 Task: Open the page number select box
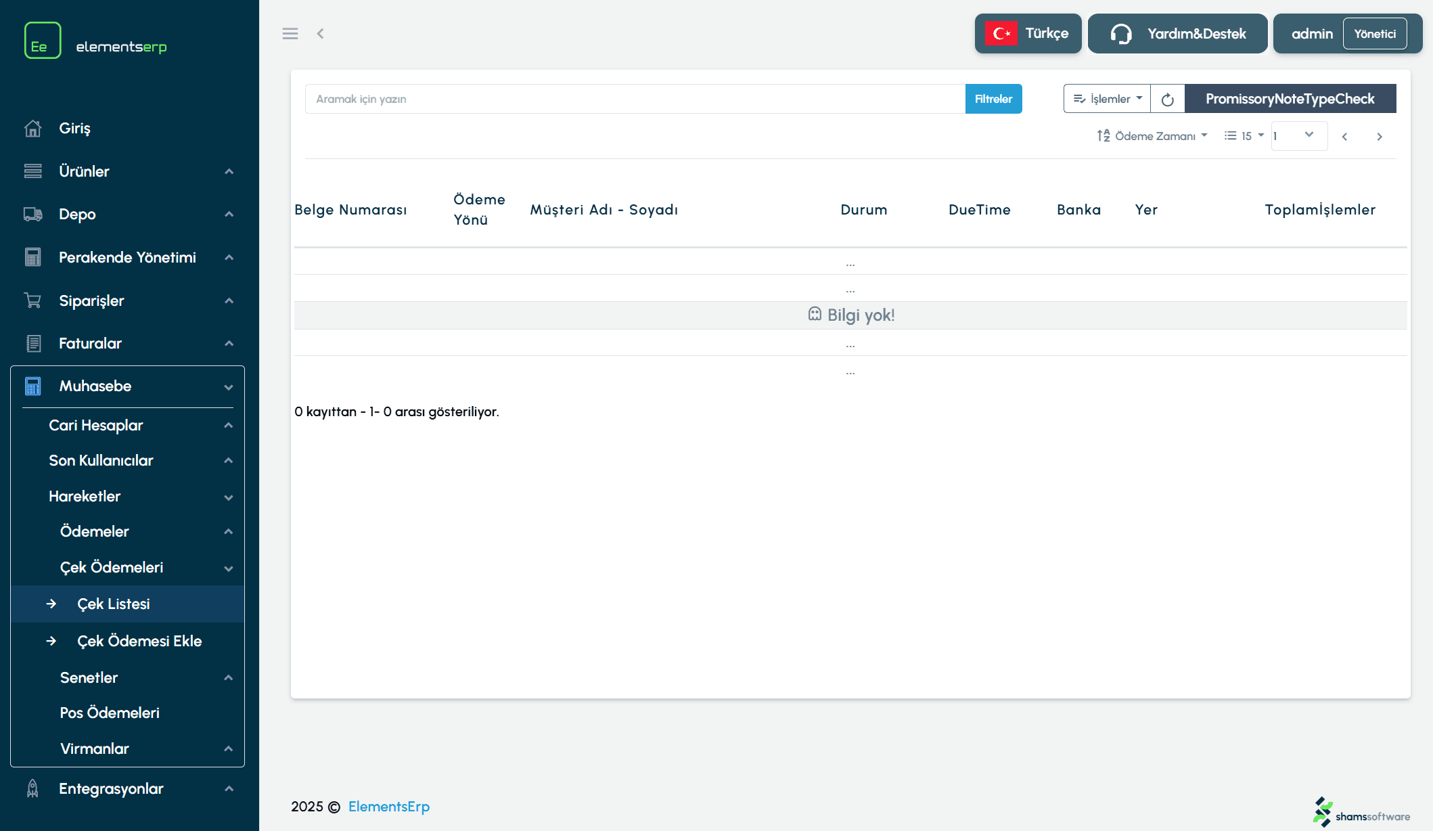[x=1298, y=136]
